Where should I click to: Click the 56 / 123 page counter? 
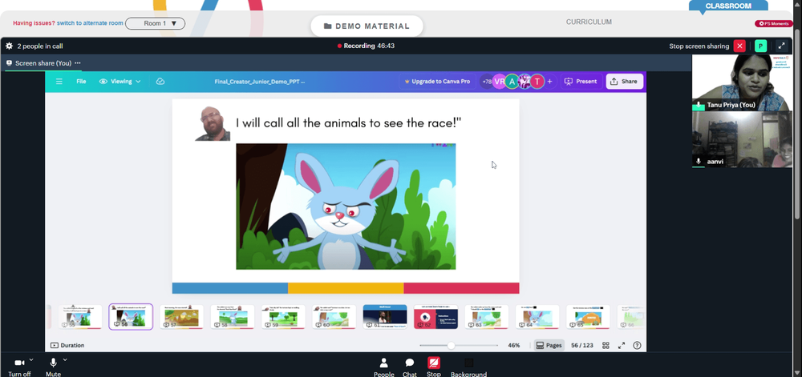[582, 345]
